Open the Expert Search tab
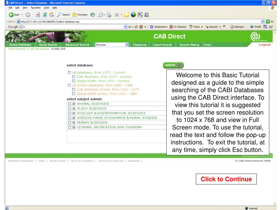This screenshot has width=280, height=210. pyautogui.click(x=162, y=45)
